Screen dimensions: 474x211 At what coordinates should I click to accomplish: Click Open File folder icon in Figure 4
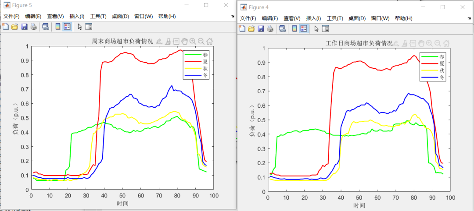[x=251, y=28]
